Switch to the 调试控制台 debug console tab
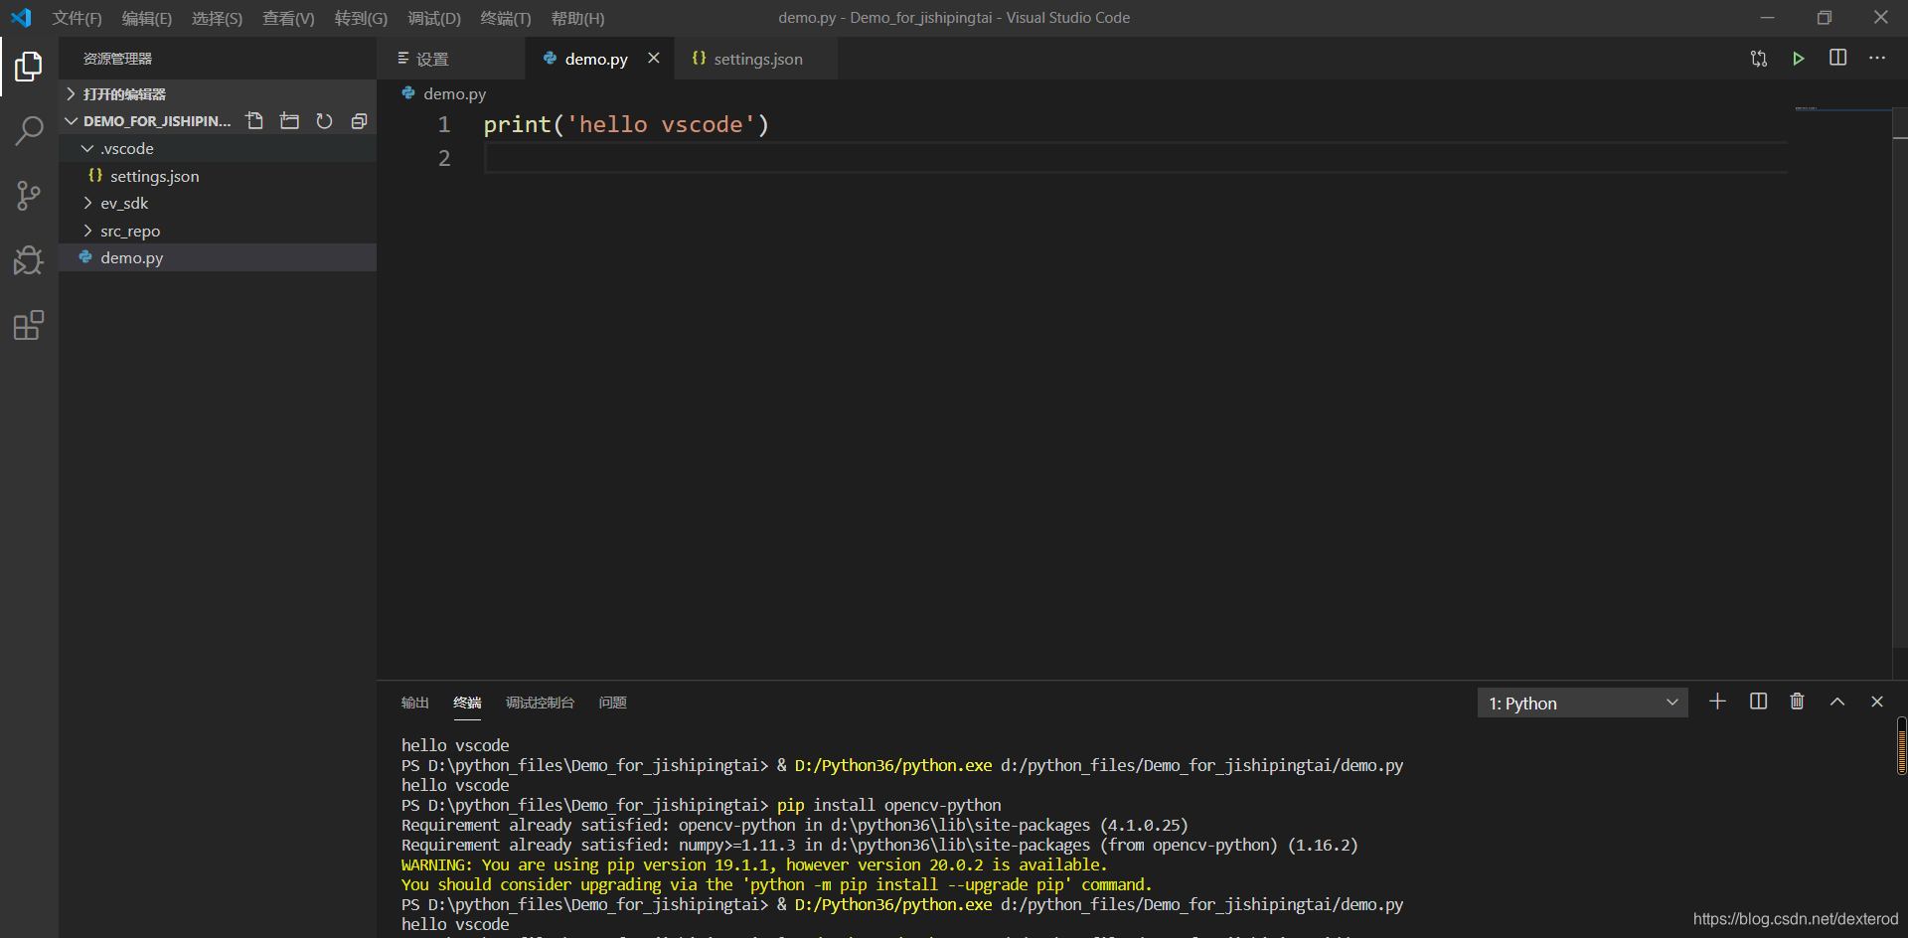Screen dimensions: 1908x938 540,703
